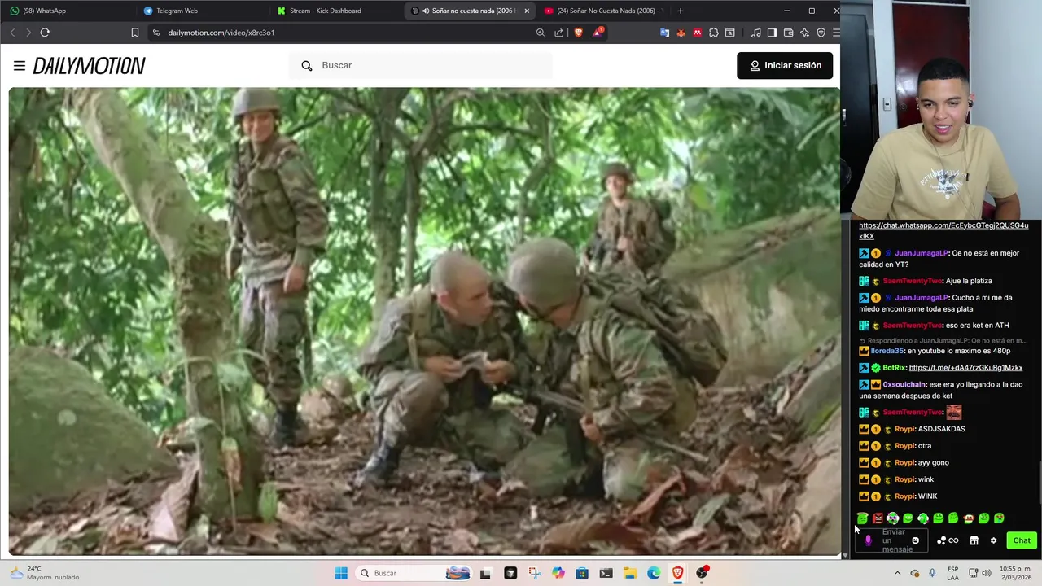Image resolution: width=1042 pixels, height=586 pixels.
Task: Click the infinity symbol next to chat
Action: coord(953,540)
